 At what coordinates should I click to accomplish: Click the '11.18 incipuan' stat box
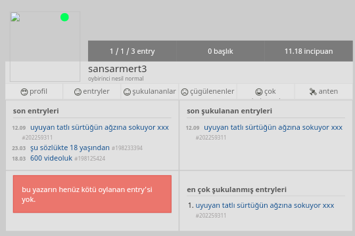point(308,51)
